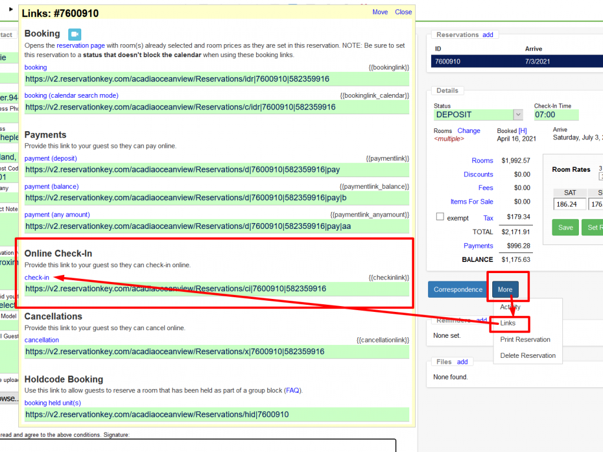The image size is (603, 452).
Task: Click the payment (deposit) link
Action: coord(51,158)
